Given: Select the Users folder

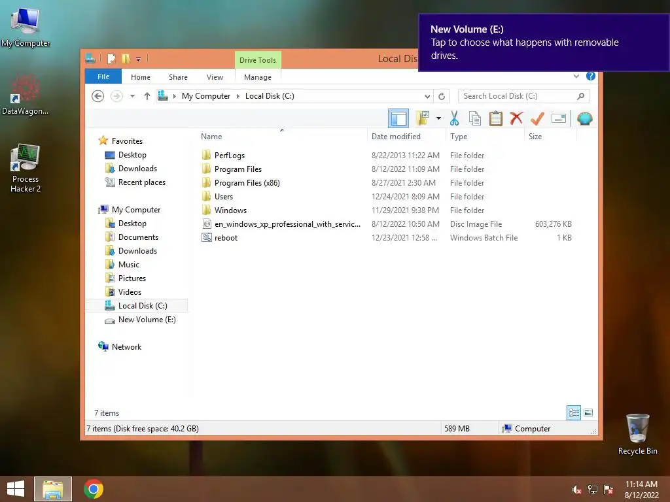Looking at the screenshot, I should 224,196.
